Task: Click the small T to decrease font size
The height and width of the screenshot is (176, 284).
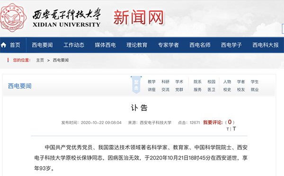Action: [x=228, y=129]
